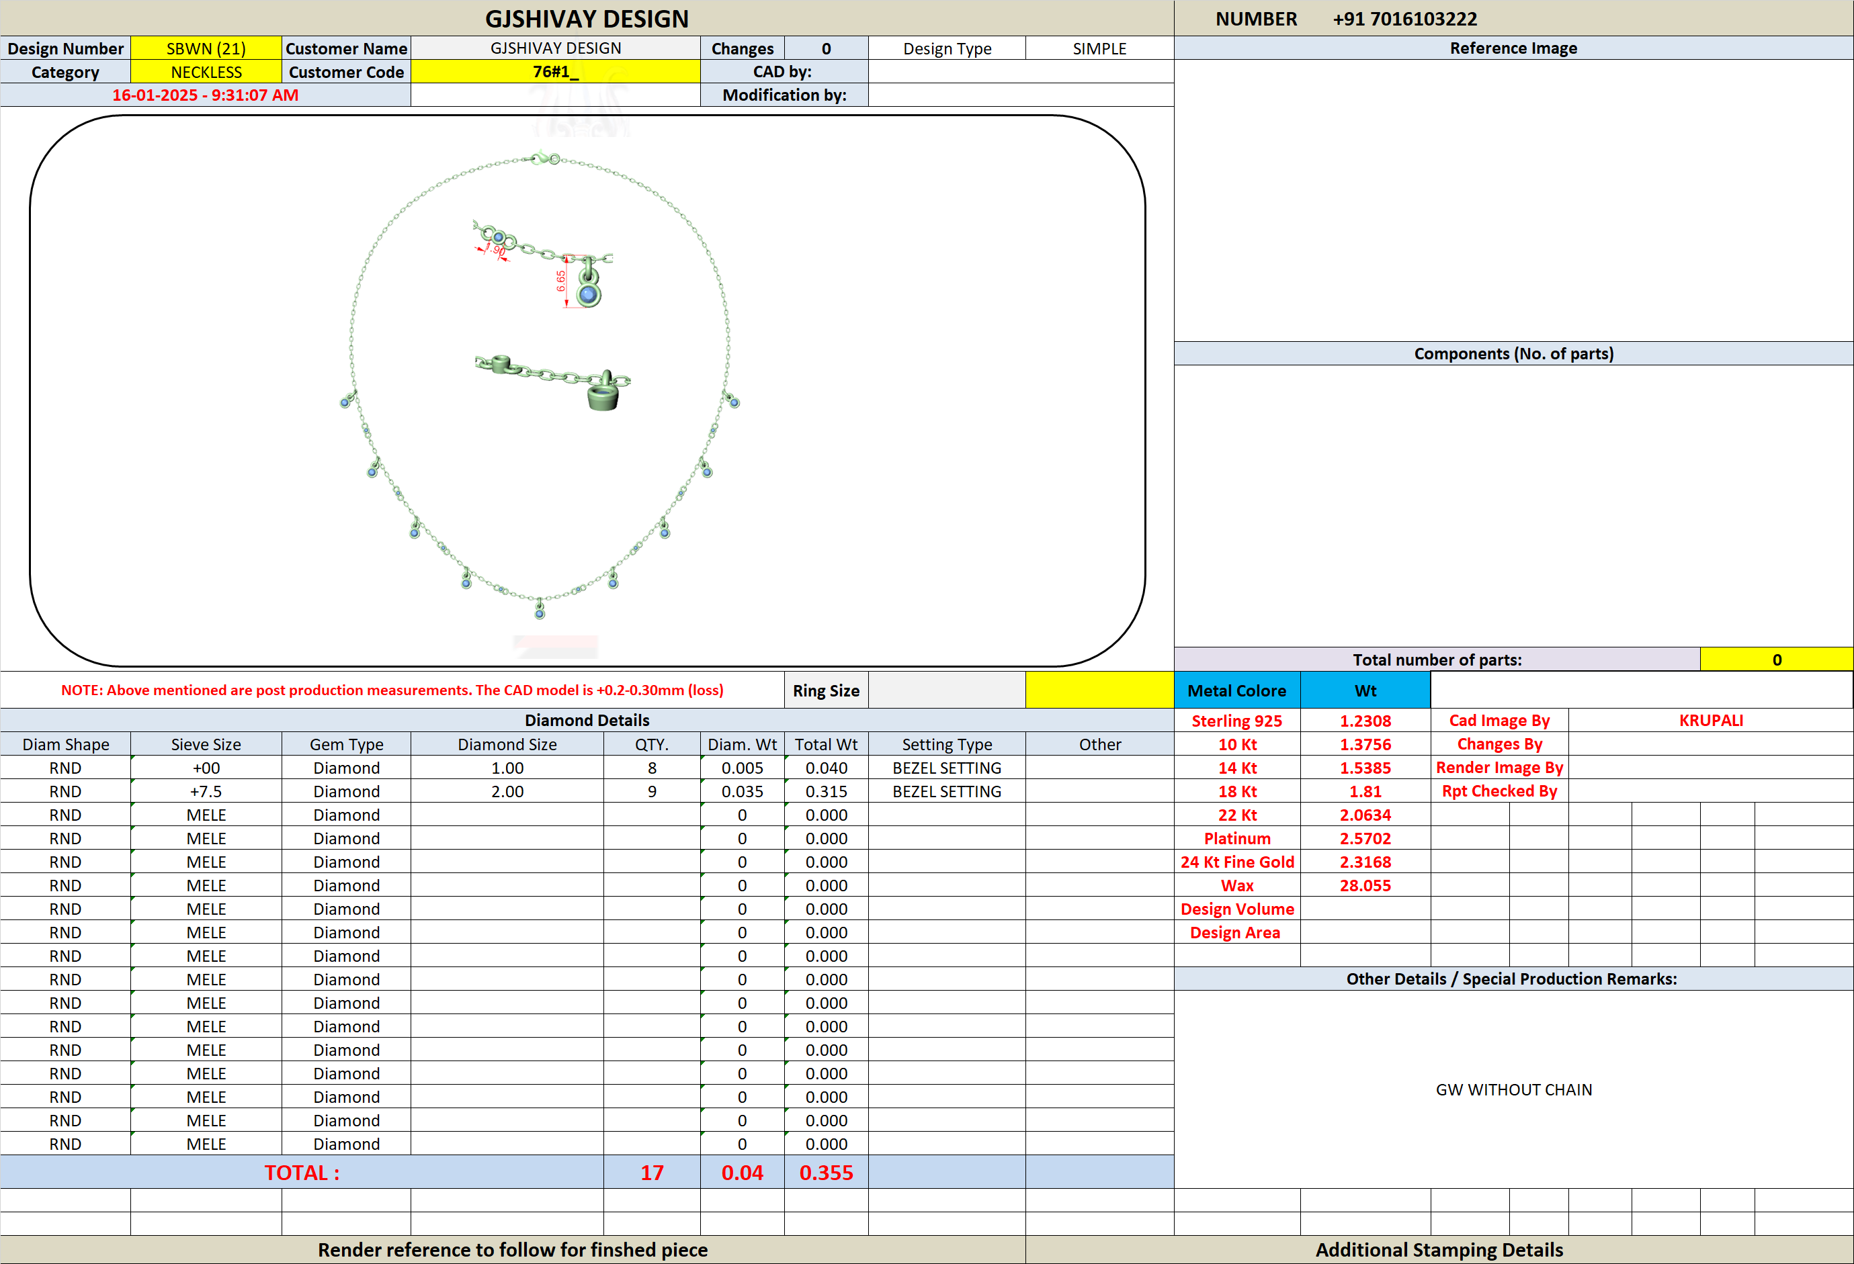
Task: Click the diamond size '1.00' cell
Action: click(507, 768)
